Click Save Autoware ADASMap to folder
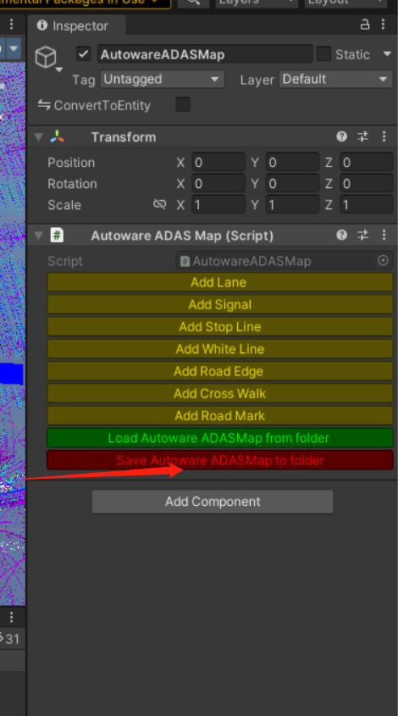The width and height of the screenshot is (398, 716). (x=219, y=460)
